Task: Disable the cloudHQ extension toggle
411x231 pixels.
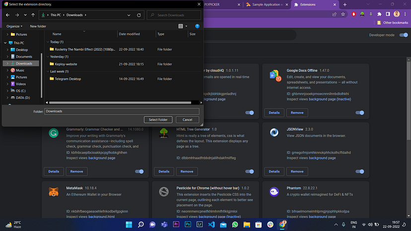Action: (x=250, y=113)
